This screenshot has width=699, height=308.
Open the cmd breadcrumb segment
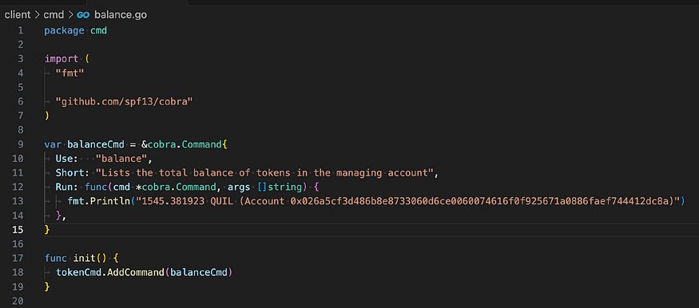53,14
